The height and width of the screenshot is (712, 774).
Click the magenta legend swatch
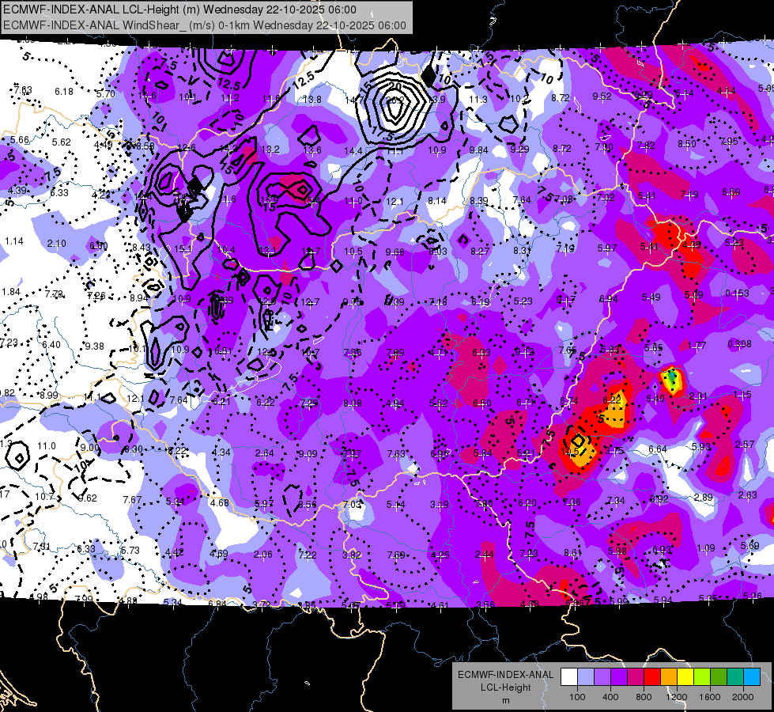coord(636,677)
